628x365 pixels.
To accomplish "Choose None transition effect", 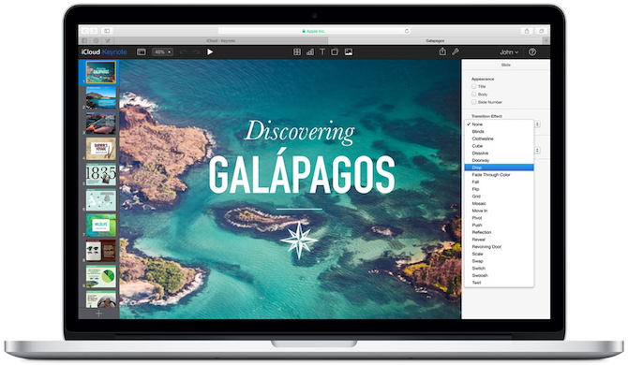I will tap(499, 124).
